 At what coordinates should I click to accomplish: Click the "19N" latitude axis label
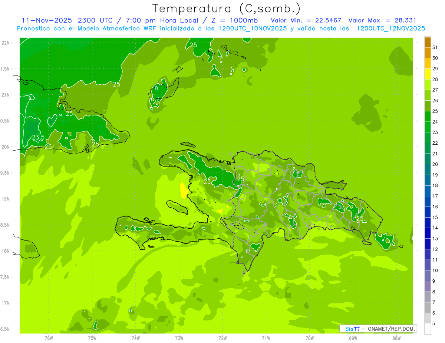tap(5, 199)
